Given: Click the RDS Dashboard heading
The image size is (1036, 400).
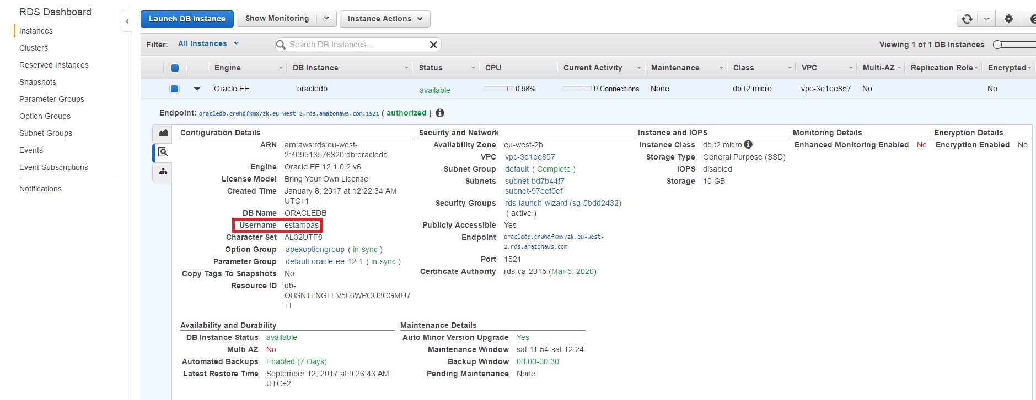Looking at the screenshot, I should tap(55, 12).
